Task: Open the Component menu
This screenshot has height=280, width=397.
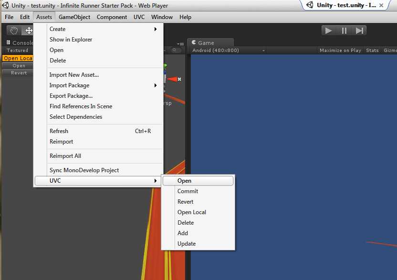Action: click(112, 17)
